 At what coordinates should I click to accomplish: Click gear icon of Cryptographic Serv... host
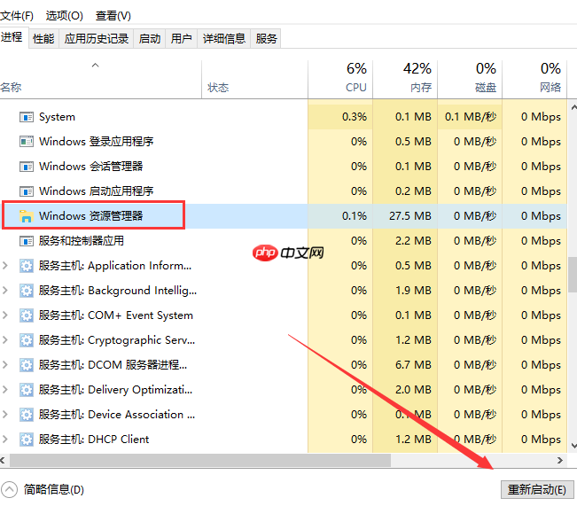26,340
